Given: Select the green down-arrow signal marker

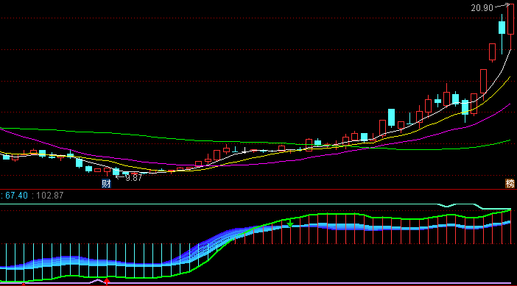Looking at the screenshot, I should tap(290, 224).
